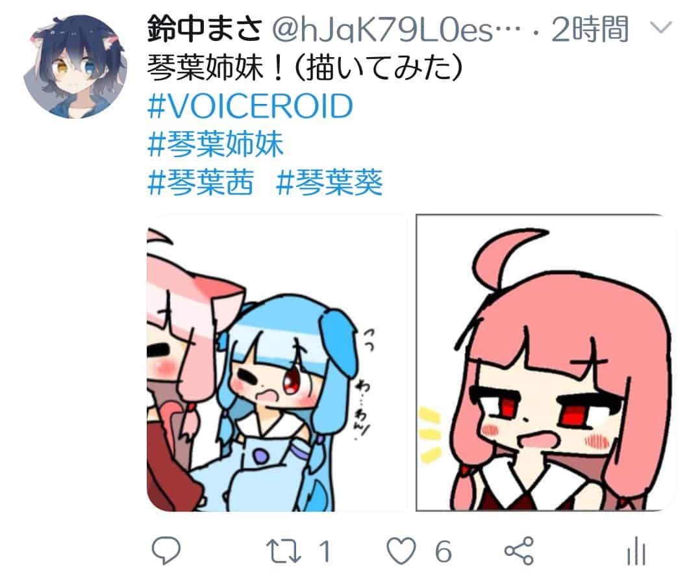Open the cat-eared profile avatar
This screenshot has height=578, width=700.
pyautogui.click(x=75, y=66)
